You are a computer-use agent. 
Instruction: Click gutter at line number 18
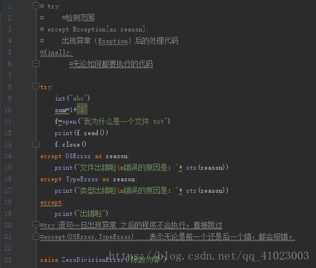pyautogui.click(x=8, y=202)
